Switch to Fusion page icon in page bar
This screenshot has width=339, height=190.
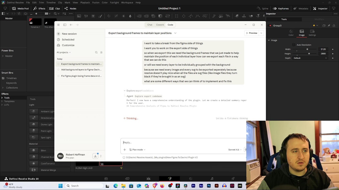169,179
